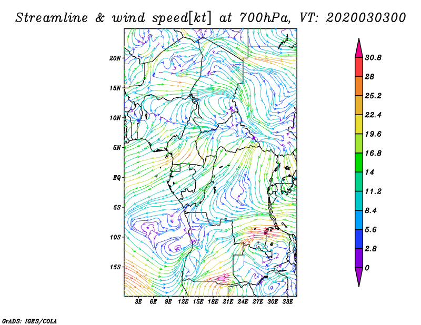Viewport: 421px width, 325px height.
Task: Click the 33E longitude axis label
Action: point(287,302)
